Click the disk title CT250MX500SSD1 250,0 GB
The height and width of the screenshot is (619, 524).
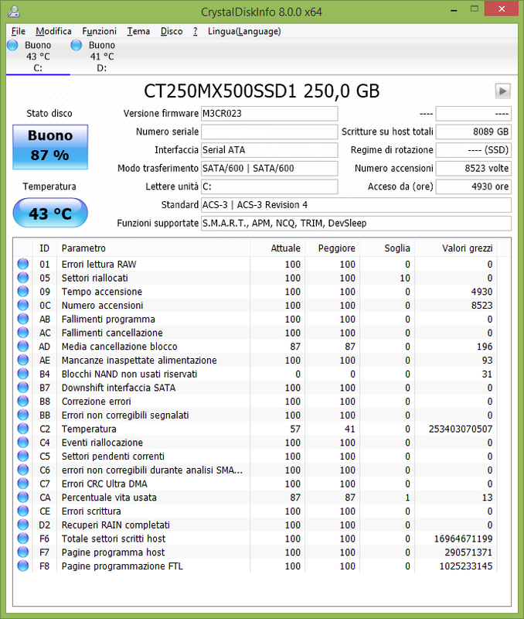point(261,91)
